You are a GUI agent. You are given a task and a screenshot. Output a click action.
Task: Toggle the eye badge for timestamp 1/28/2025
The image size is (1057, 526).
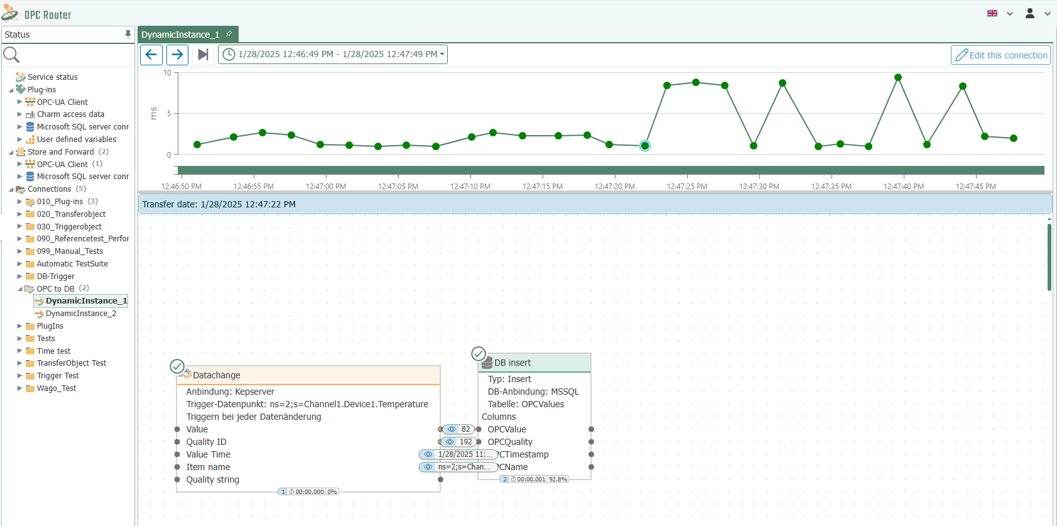pyautogui.click(x=458, y=454)
